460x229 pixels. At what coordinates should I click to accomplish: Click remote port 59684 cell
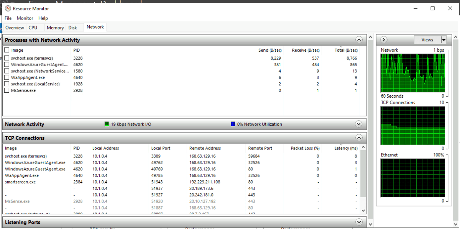tap(254, 156)
